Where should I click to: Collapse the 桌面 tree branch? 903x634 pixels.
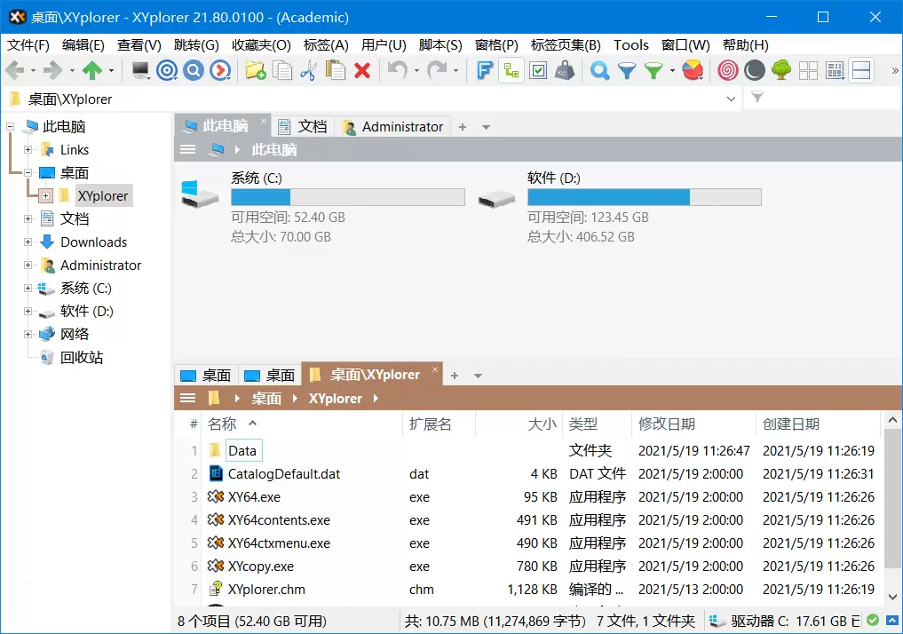28,172
